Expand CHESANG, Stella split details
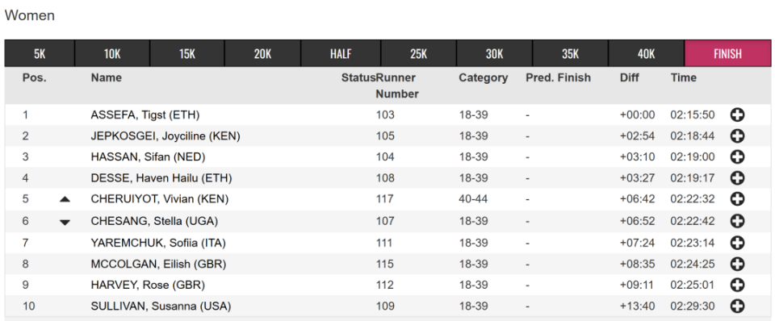Screen dimensions: 775x321 [737, 221]
